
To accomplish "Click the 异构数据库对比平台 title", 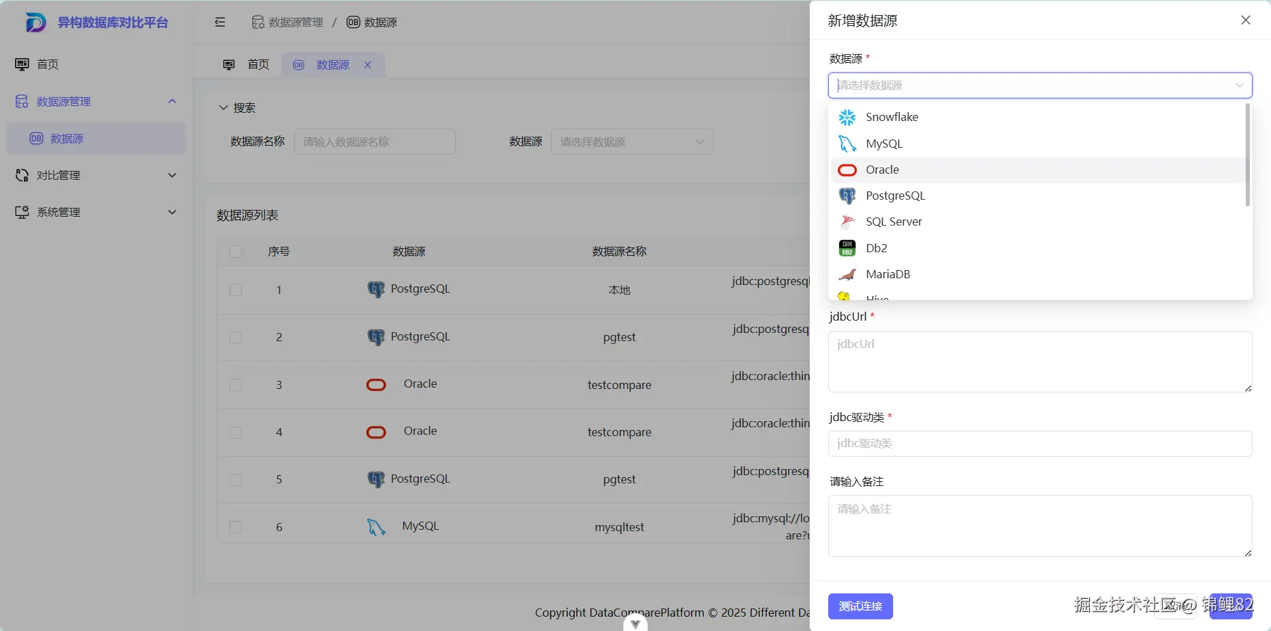I will coord(113,23).
